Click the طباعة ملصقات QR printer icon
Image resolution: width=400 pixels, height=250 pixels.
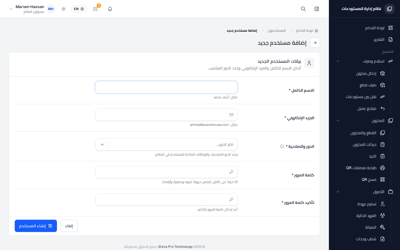(382, 168)
